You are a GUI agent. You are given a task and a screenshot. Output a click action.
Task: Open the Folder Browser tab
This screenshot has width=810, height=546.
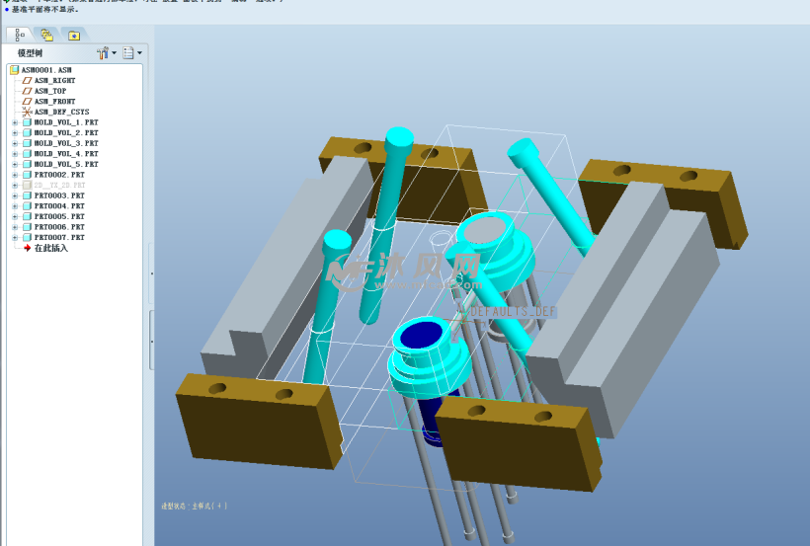pos(46,35)
